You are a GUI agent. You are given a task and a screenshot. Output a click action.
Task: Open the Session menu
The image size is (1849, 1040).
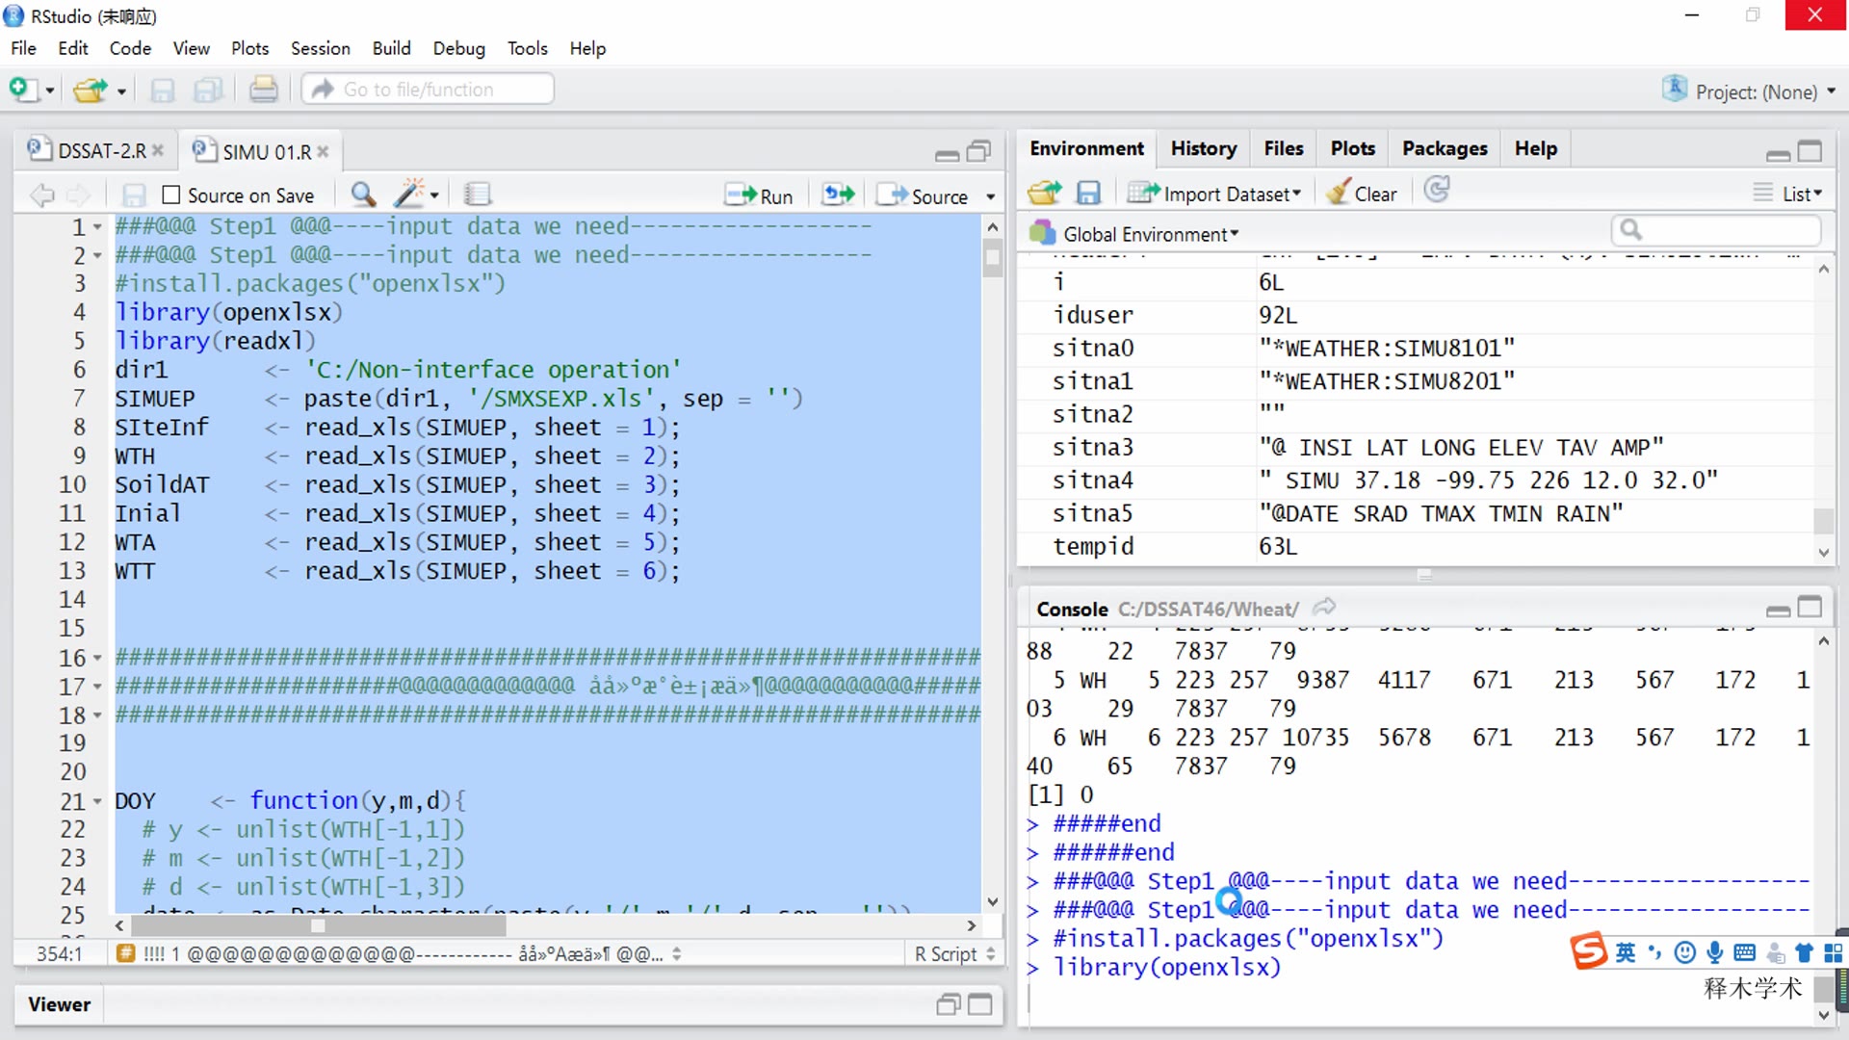tap(320, 48)
